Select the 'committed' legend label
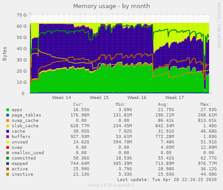Image resolution: width=223 pixels, height=190 pixels. pos(24,158)
